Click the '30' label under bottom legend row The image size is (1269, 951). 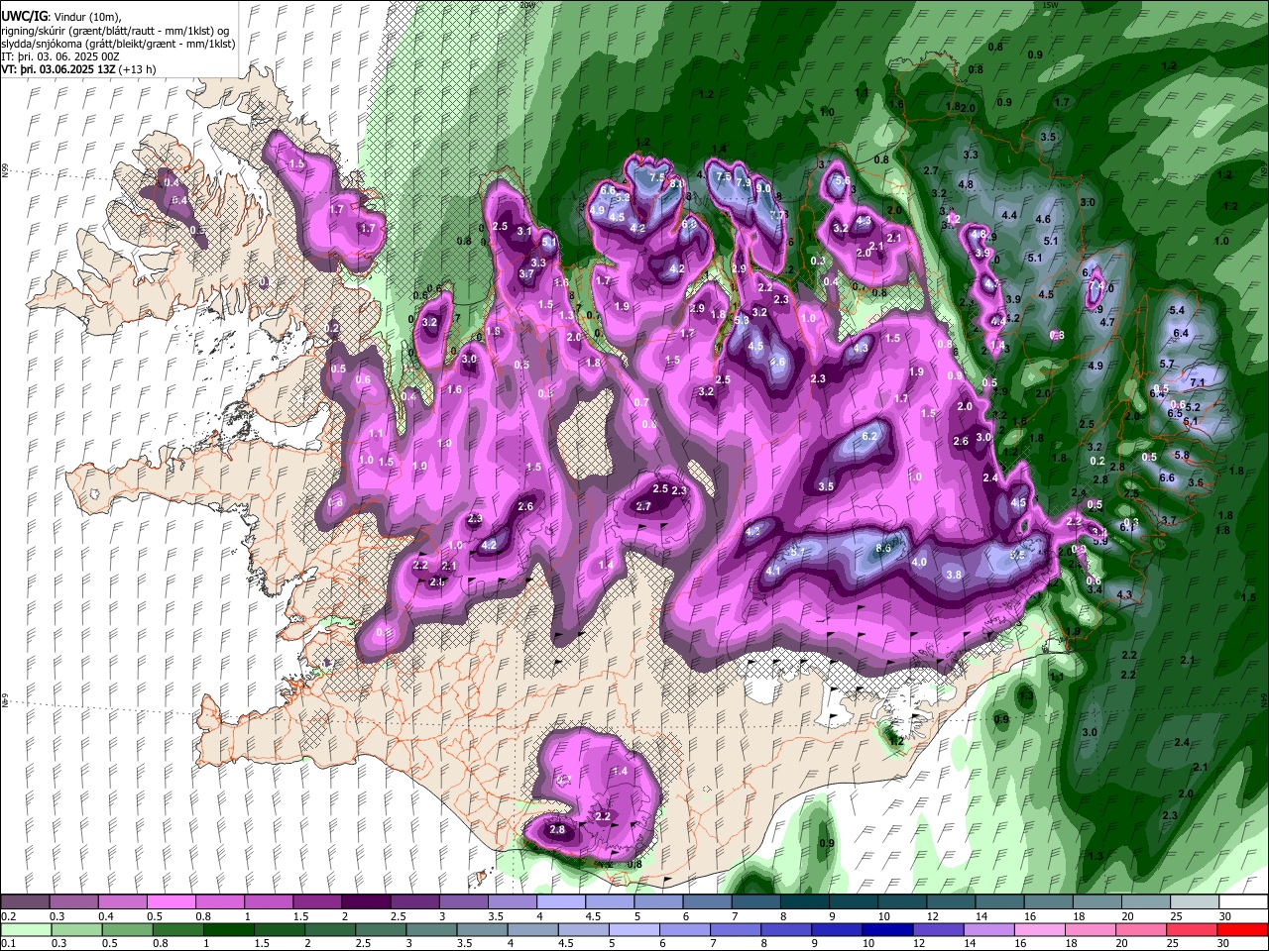[1225, 943]
